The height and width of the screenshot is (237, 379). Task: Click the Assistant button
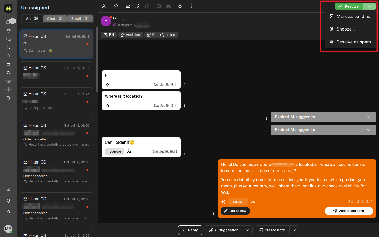[x=131, y=35]
